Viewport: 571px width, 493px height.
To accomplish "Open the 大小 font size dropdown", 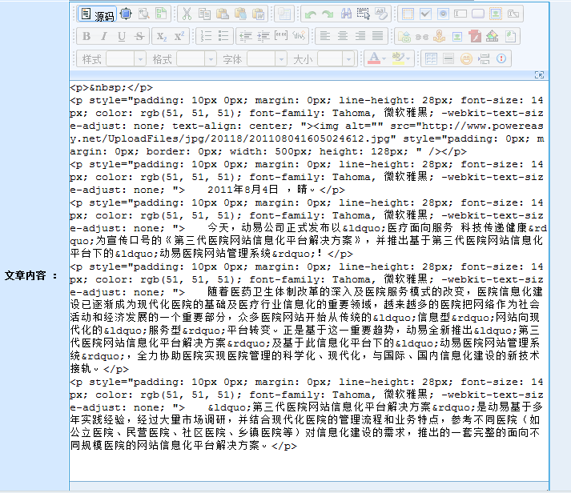I will click(x=336, y=59).
